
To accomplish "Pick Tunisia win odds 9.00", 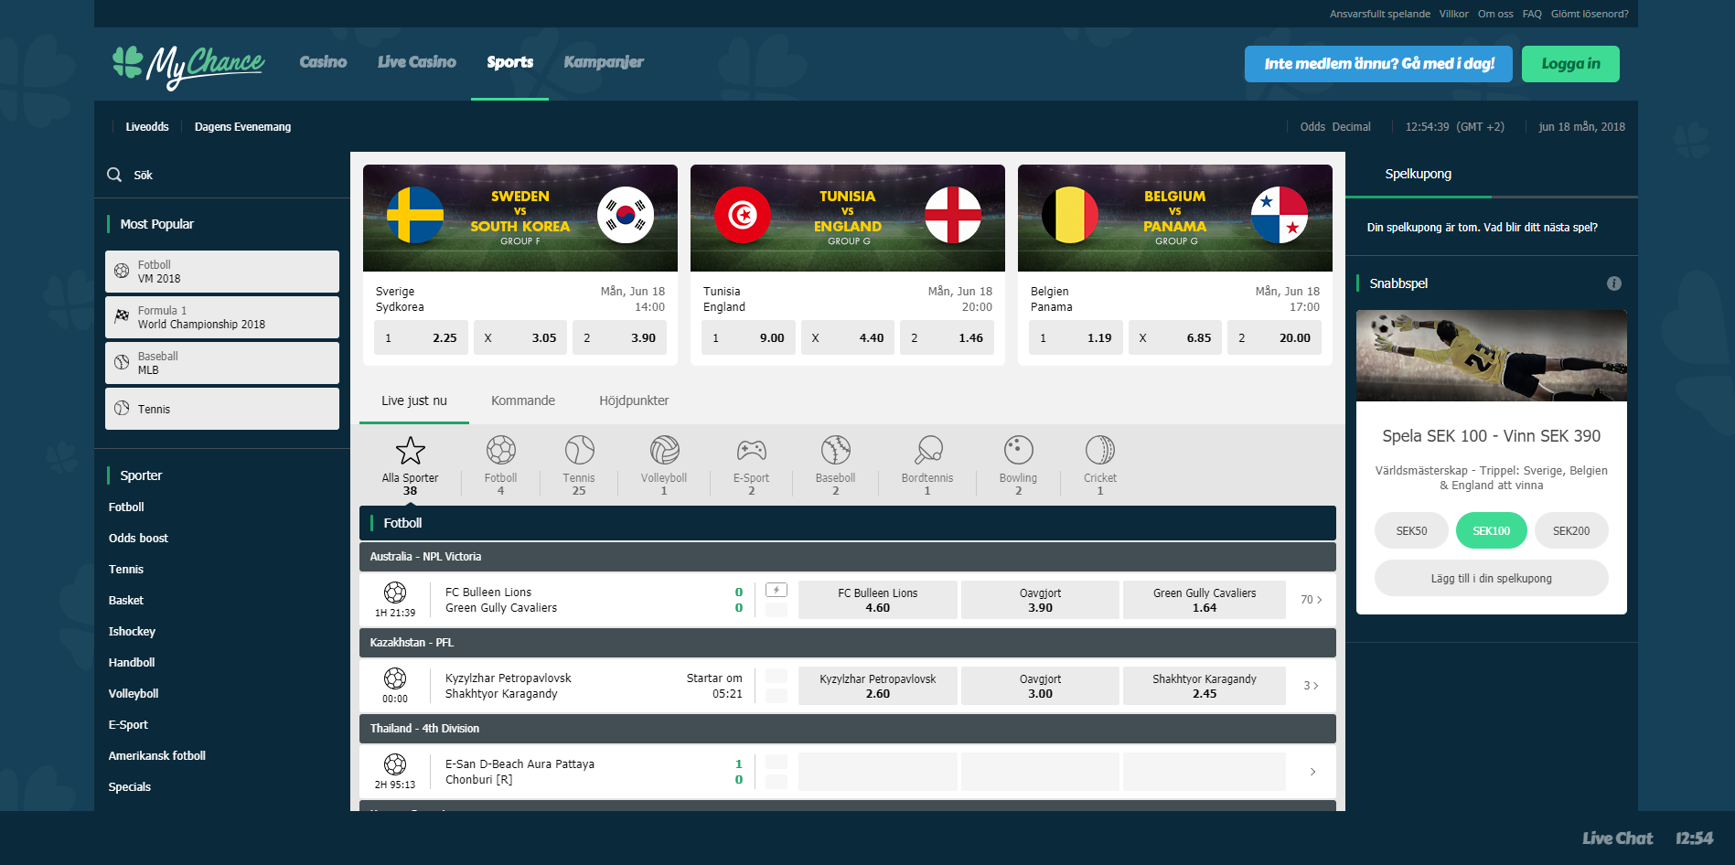I will pos(748,337).
